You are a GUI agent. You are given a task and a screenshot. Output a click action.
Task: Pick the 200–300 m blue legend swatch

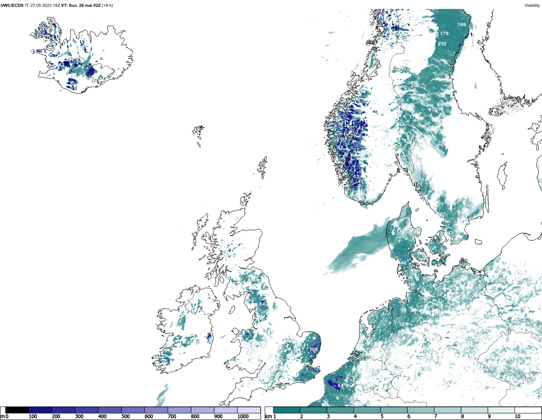point(64,410)
